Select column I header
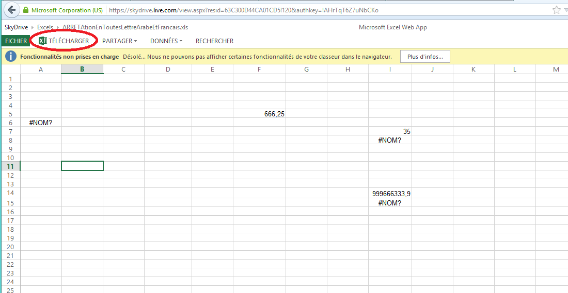Screen dimensions: 568x293 pos(390,70)
